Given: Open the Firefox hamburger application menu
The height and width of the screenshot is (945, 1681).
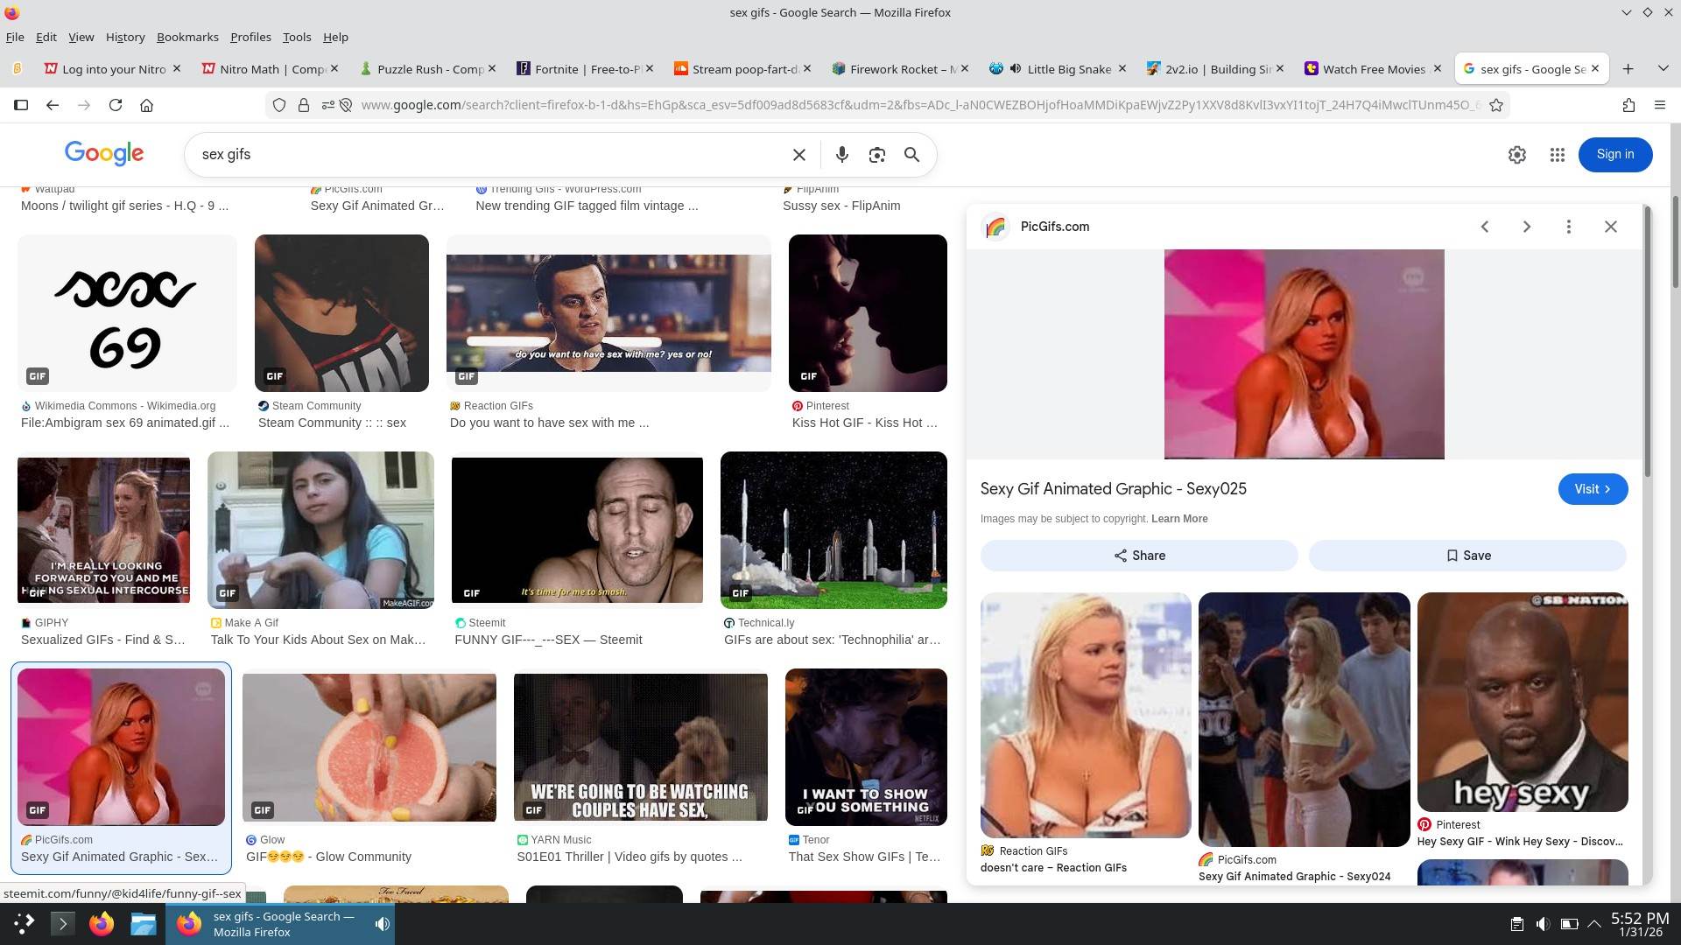Looking at the screenshot, I should click(1659, 105).
